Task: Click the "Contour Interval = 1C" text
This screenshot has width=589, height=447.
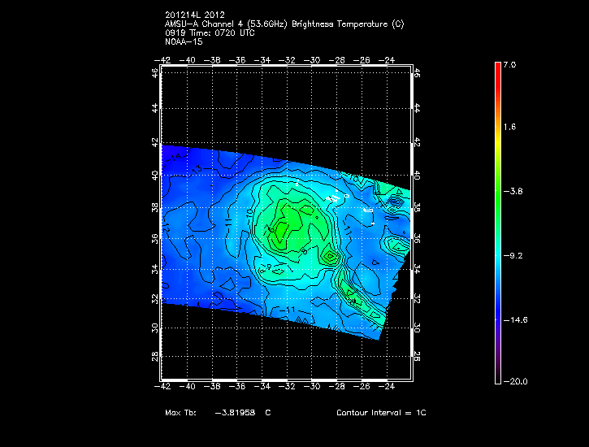Action: pos(381,413)
